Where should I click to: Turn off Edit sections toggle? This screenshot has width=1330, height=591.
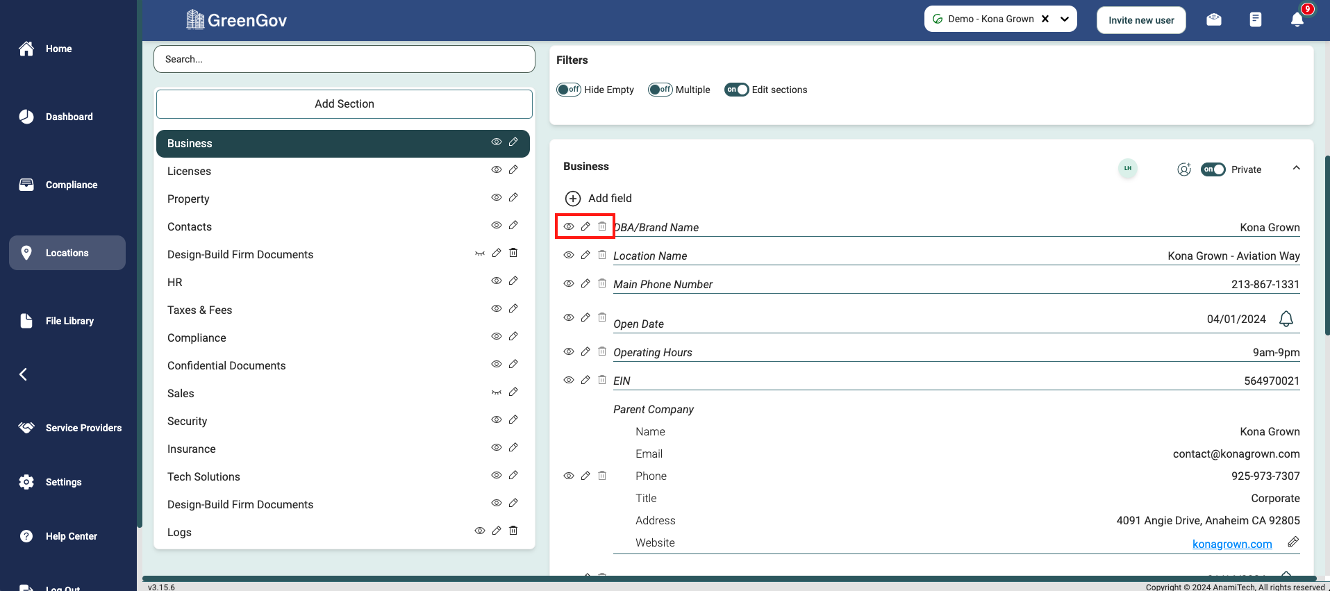pyautogui.click(x=736, y=90)
